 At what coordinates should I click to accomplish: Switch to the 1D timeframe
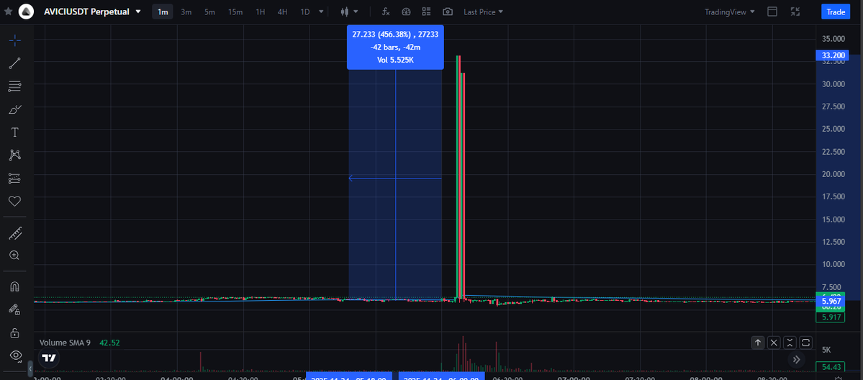point(305,12)
